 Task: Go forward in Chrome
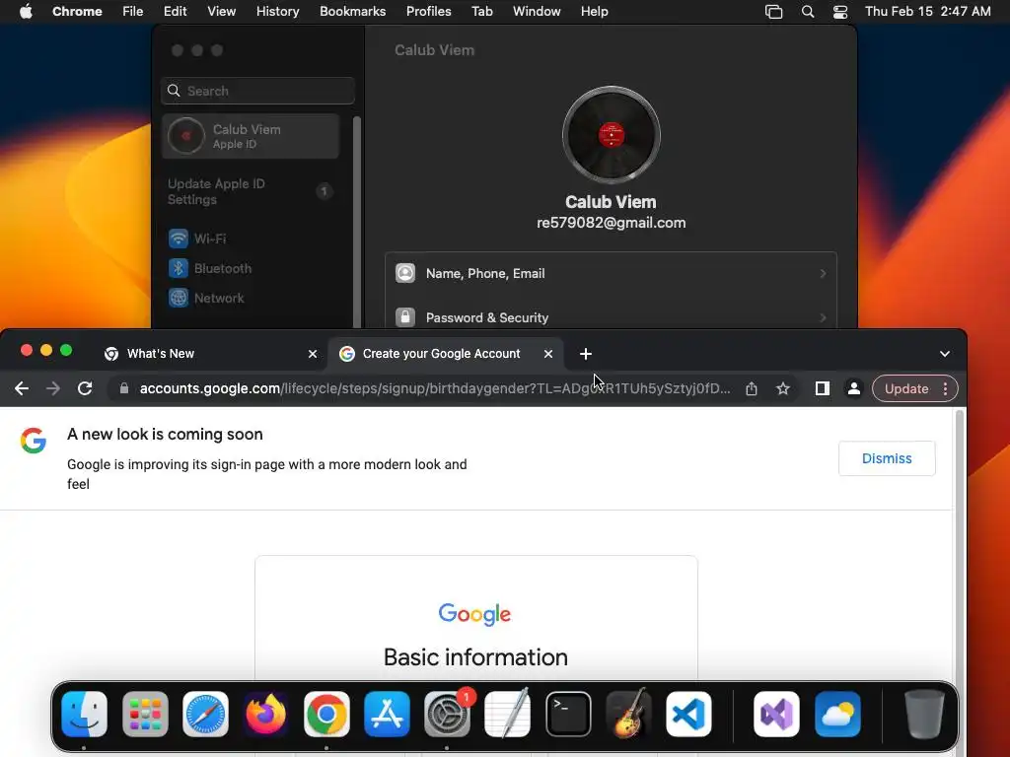[x=53, y=388]
